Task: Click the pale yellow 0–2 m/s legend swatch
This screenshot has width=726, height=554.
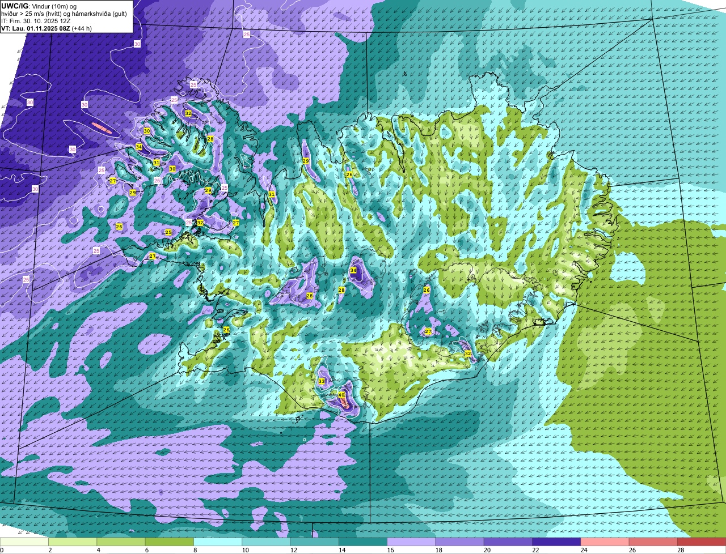Action: point(24,542)
